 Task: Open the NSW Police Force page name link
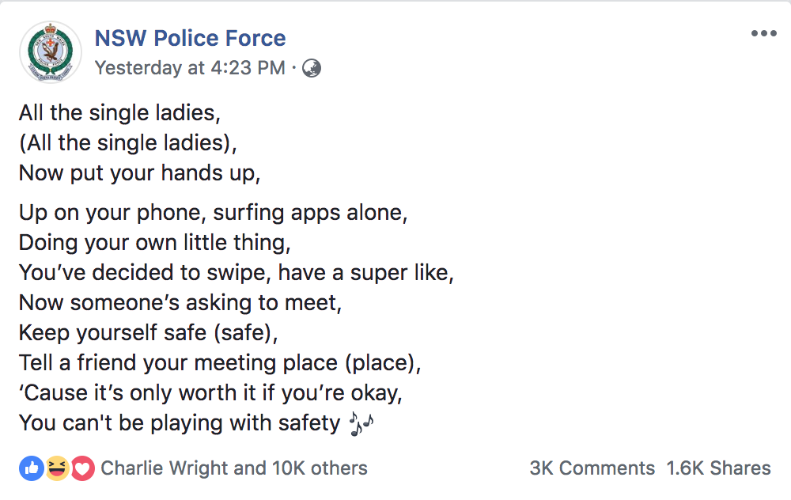(190, 38)
